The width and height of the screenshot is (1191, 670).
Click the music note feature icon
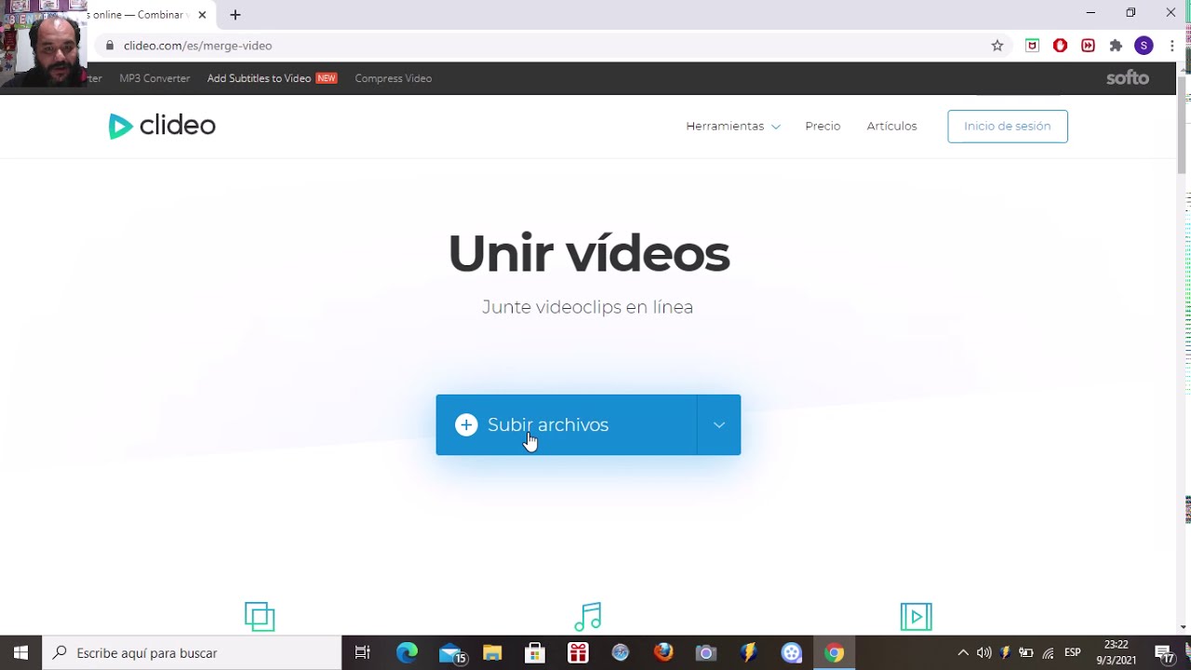coord(588,616)
